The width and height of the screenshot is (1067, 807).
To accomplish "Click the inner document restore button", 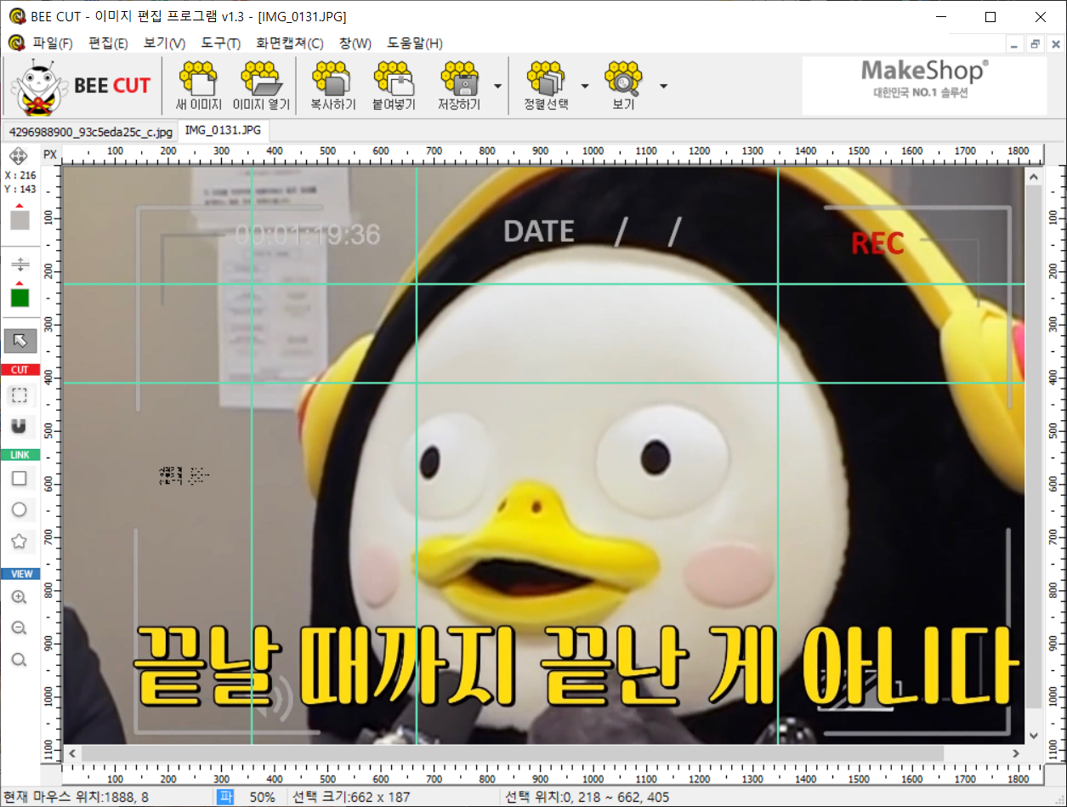I will 1035,43.
